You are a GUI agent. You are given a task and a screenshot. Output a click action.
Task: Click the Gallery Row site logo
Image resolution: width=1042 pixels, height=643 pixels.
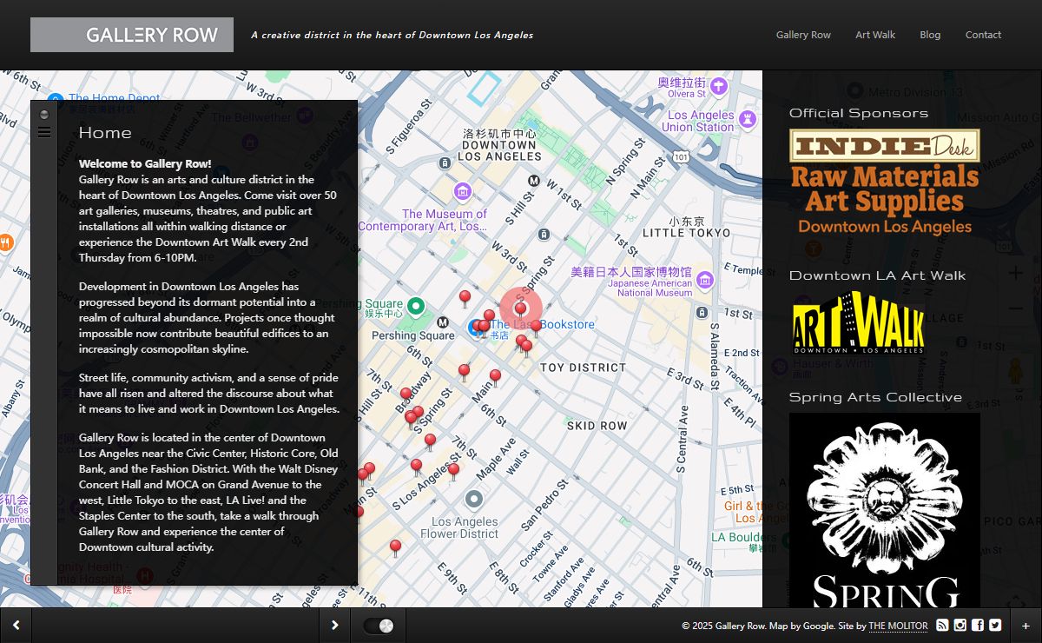[x=132, y=35]
